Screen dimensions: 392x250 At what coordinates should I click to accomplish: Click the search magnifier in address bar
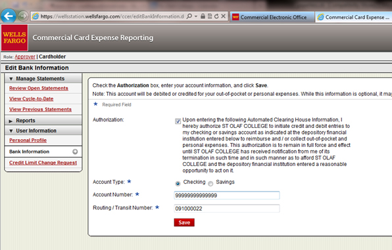point(189,16)
